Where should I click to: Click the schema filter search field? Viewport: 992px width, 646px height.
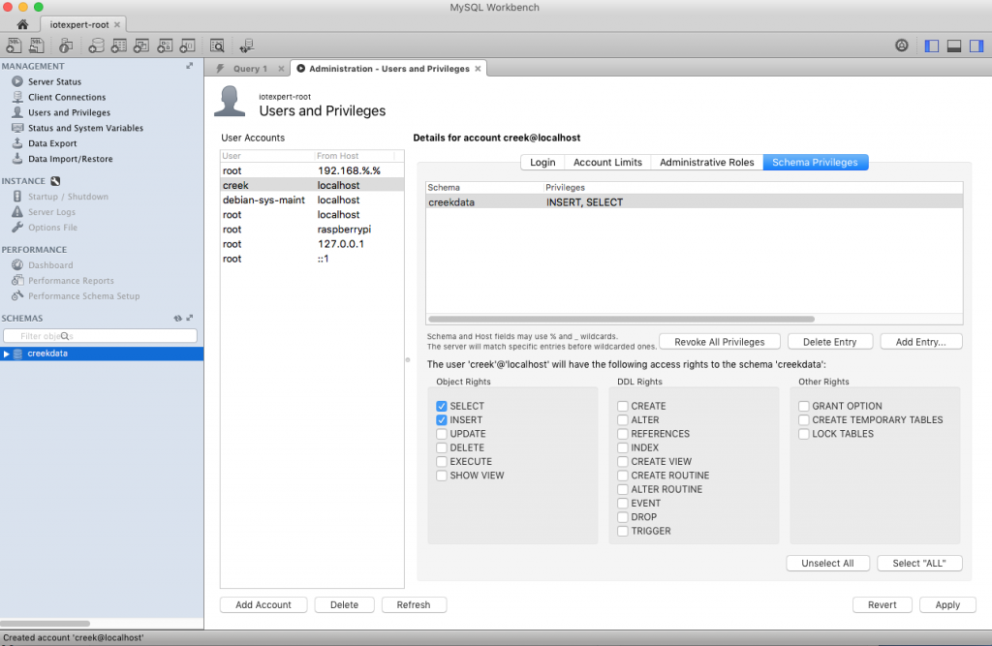(x=100, y=336)
